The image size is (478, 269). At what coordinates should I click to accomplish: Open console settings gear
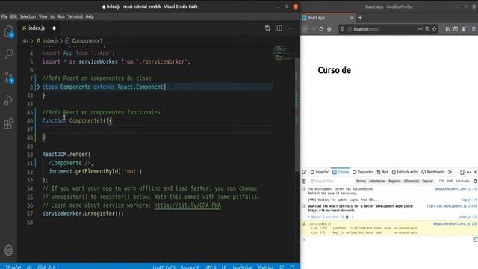click(x=475, y=181)
